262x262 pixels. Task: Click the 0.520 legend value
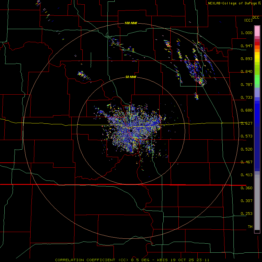pyautogui.click(x=247, y=149)
